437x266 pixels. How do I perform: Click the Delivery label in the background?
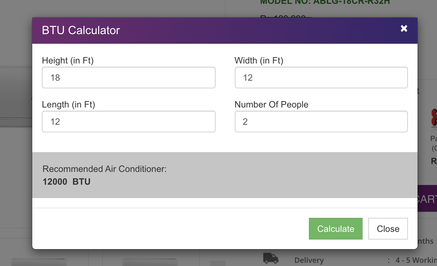point(309,261)
